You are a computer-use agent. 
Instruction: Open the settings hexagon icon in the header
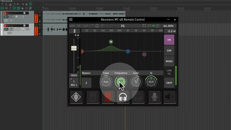pos(157,26)
